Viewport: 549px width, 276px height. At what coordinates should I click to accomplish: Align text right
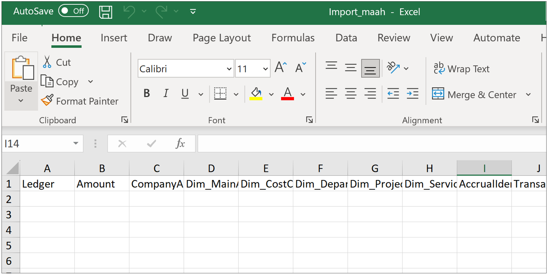pyautogui.click(x=370, y=94)
